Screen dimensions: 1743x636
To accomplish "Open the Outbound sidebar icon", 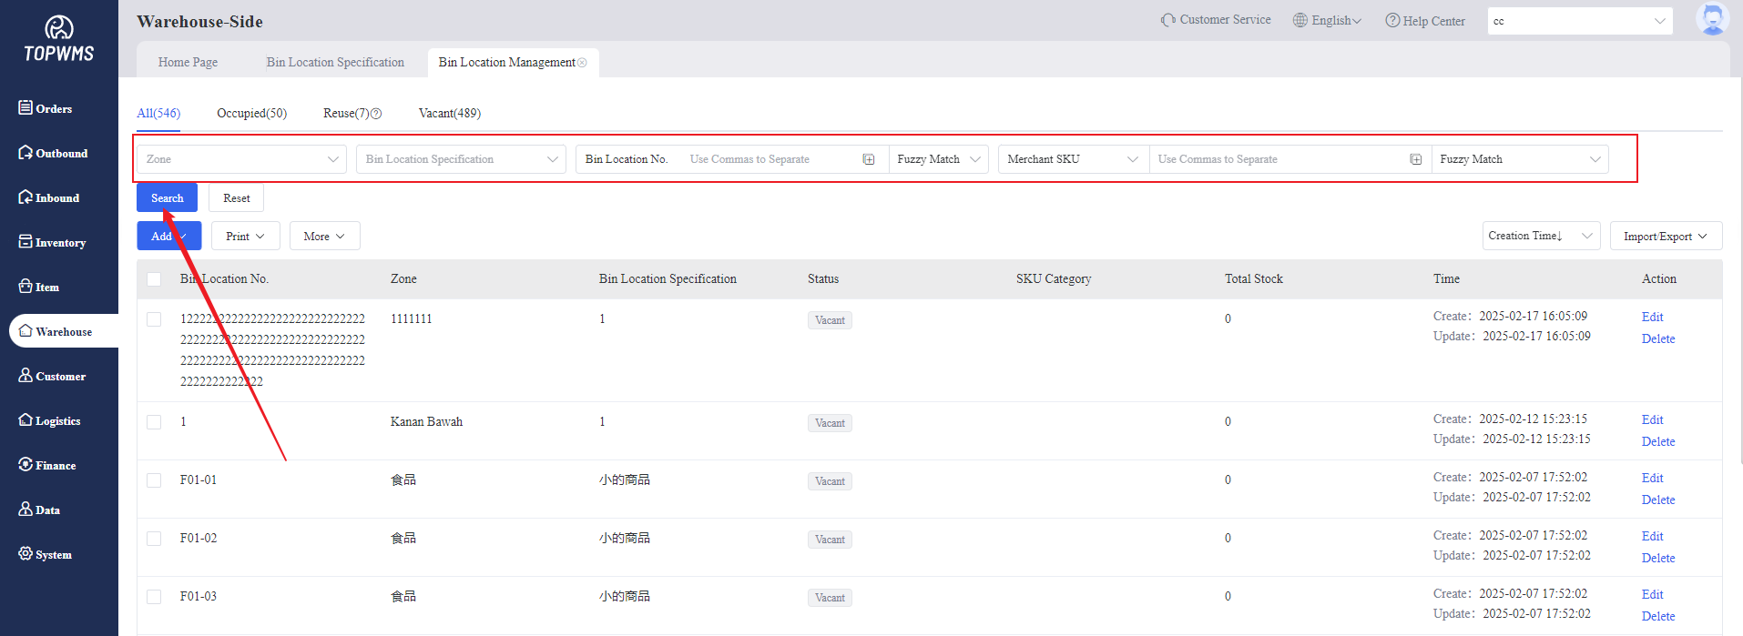I will tap(25, 153).
